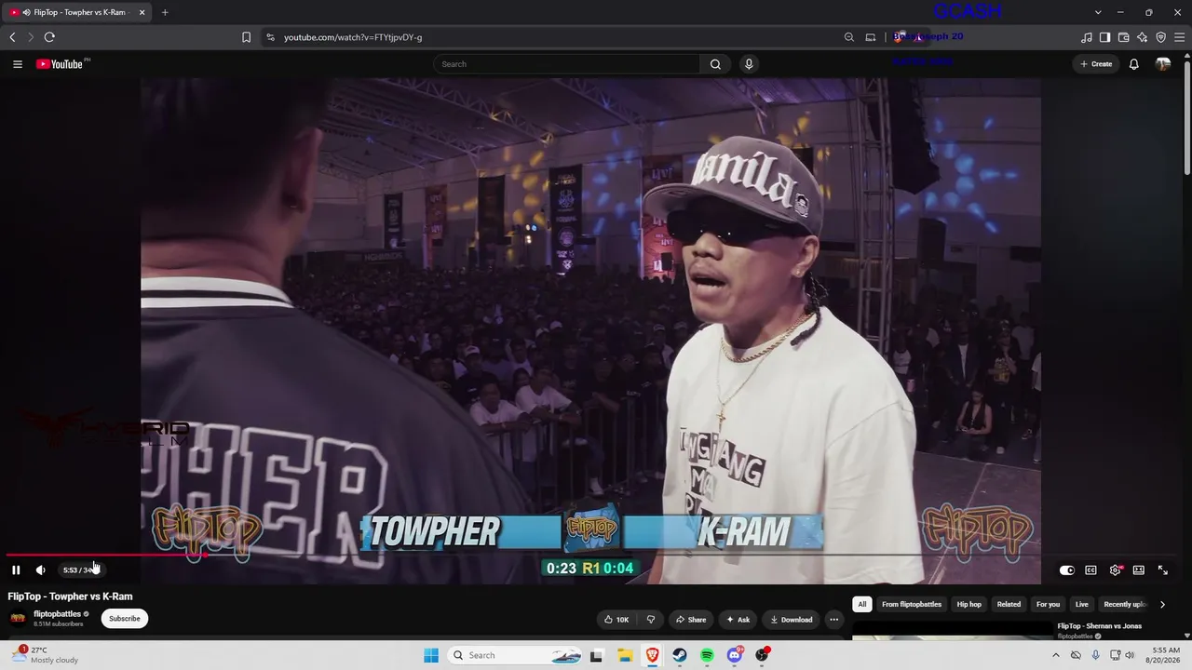Open the fliptopbattles channel avatar
This screenshot has width=1192, height=670.
18,619
